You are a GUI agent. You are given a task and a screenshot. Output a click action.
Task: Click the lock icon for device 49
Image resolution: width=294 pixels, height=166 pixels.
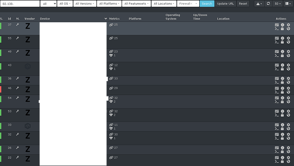282,55
